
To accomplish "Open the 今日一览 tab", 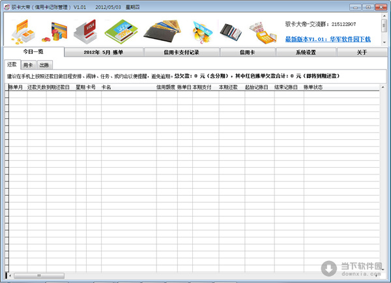I will (x=33, y=51).
